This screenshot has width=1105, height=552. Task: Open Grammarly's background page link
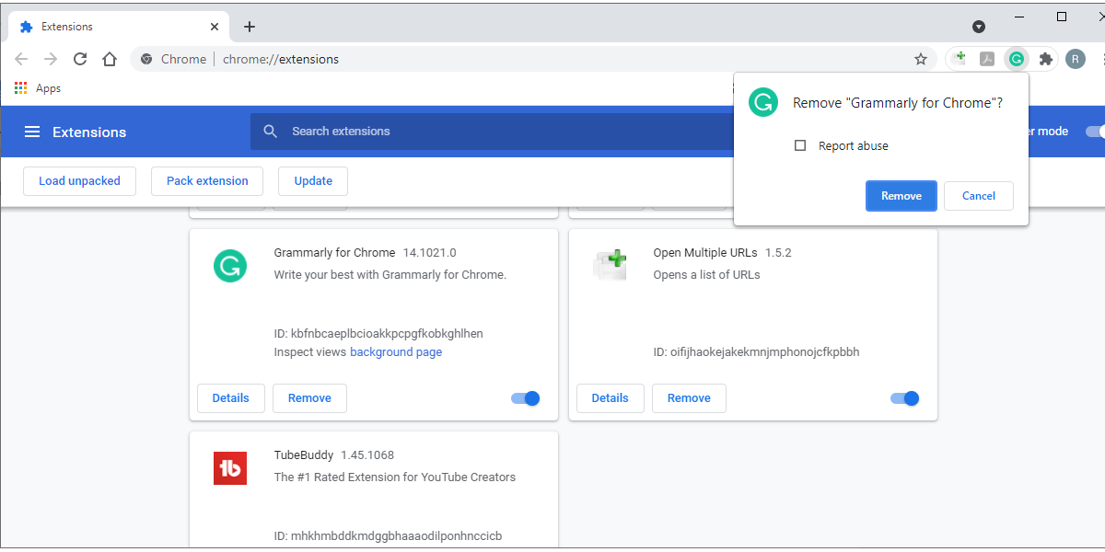396,352
